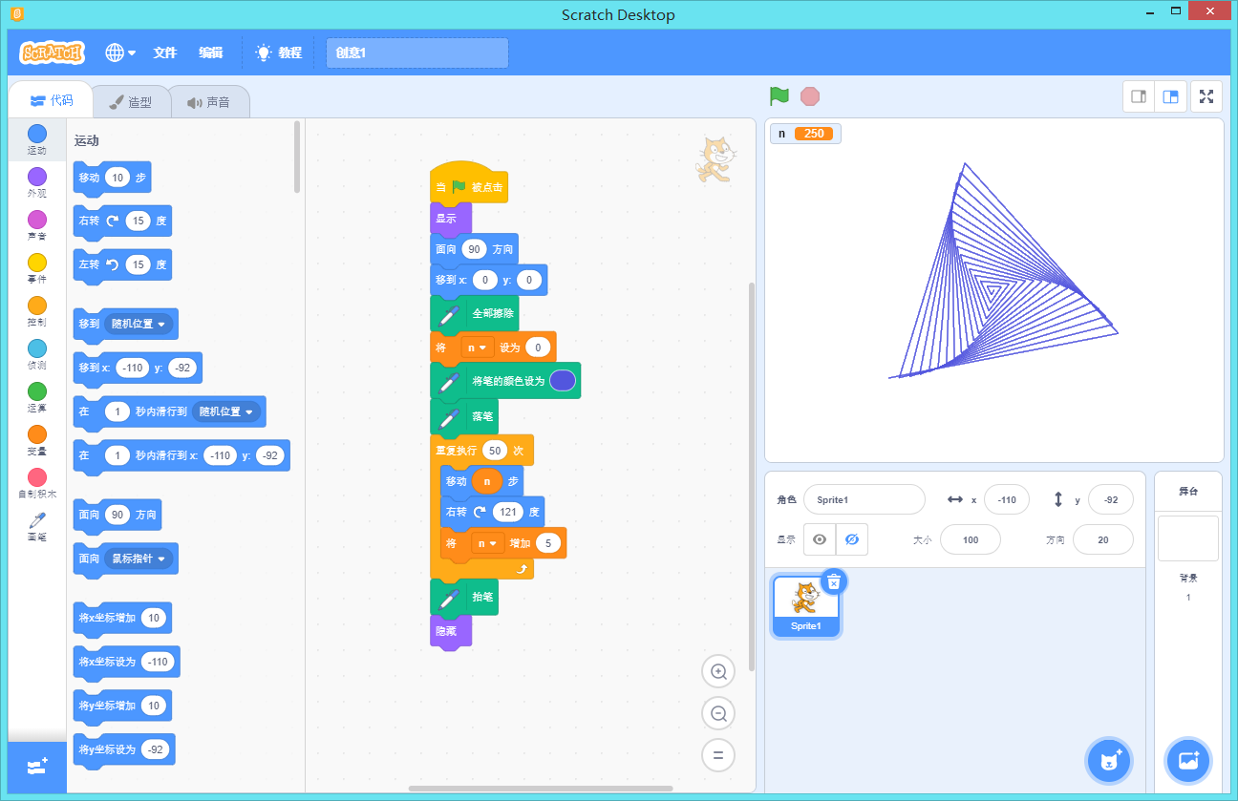1238x801 pixels.
Task: Click the project name field 创意1
Action: [x=416, y=53]
